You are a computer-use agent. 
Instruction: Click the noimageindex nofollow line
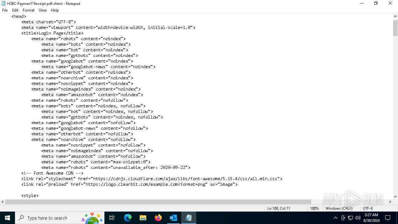pyautogui.click(x=97, y=151)
